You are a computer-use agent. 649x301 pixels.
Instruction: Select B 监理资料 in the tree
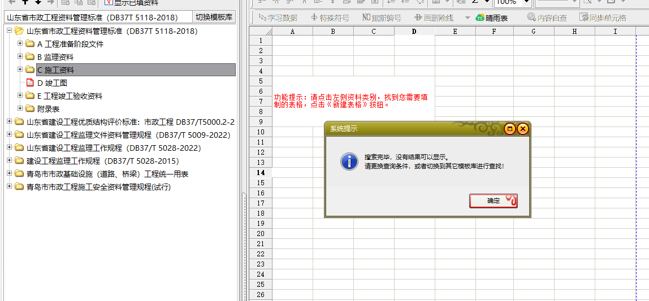tap(55, 57)
